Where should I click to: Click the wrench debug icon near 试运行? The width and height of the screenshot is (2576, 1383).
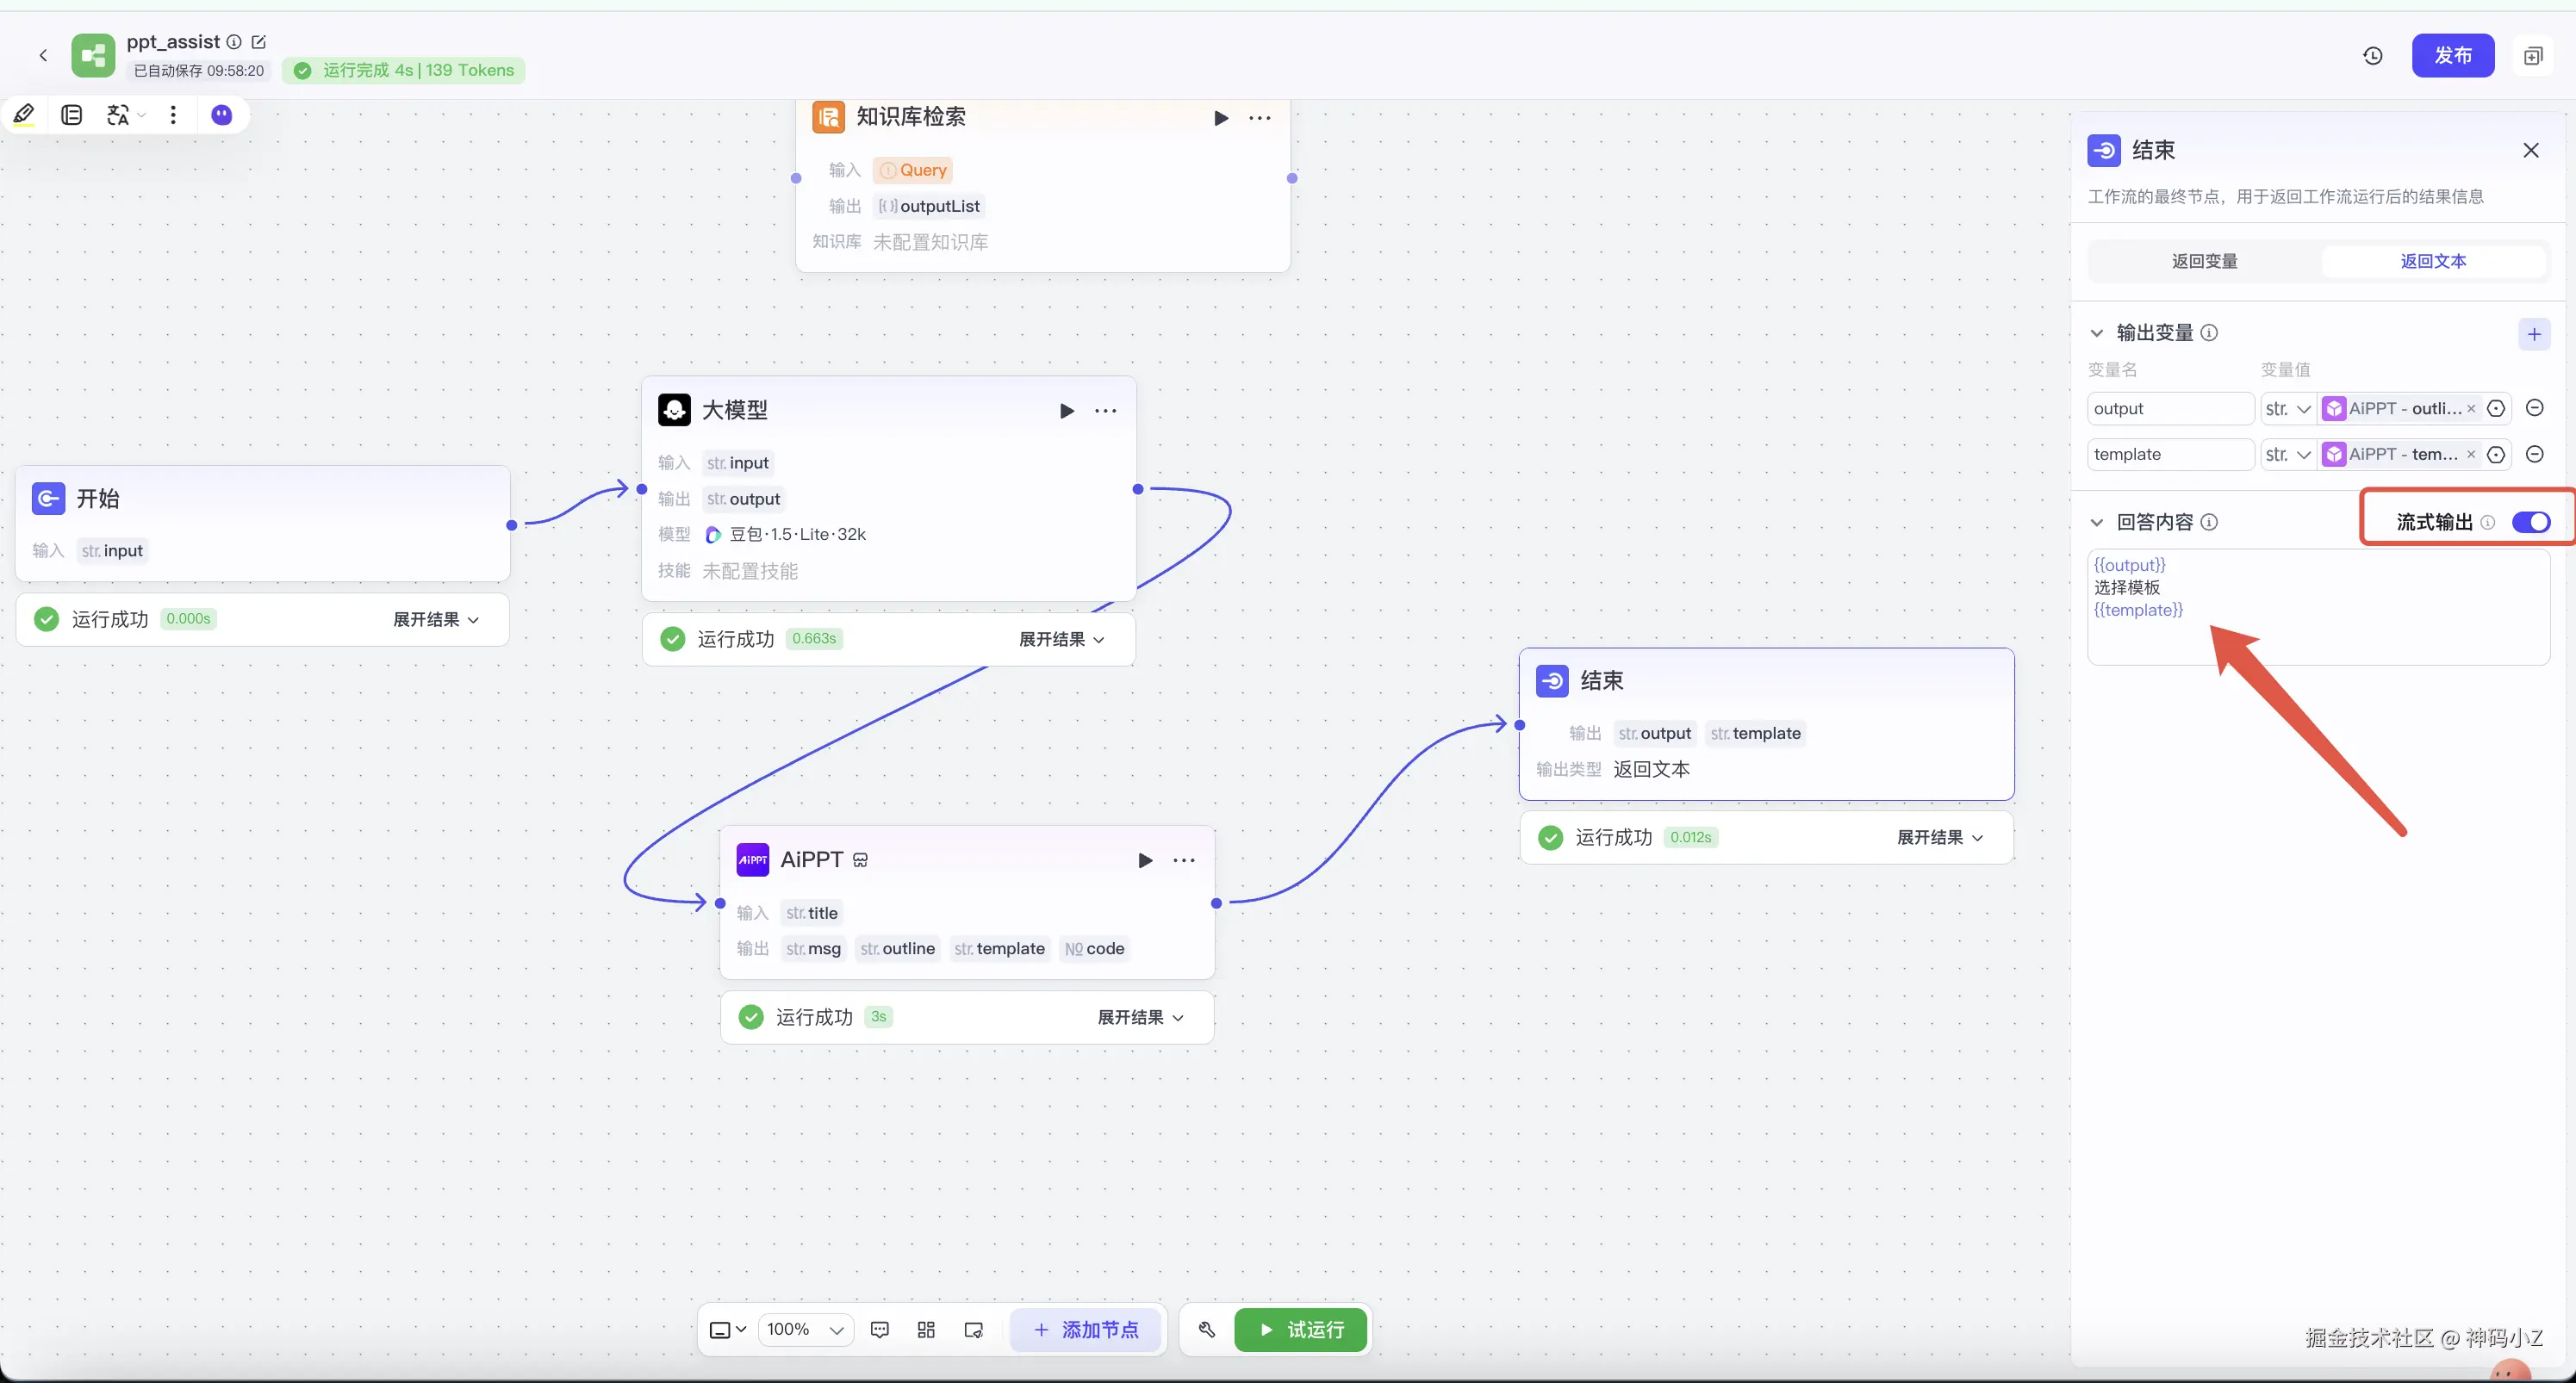1206,1330
